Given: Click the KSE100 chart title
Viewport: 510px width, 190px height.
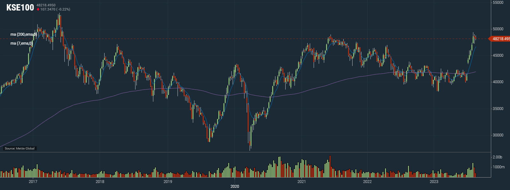Looking at the screenshot, I should click(20, 8).
